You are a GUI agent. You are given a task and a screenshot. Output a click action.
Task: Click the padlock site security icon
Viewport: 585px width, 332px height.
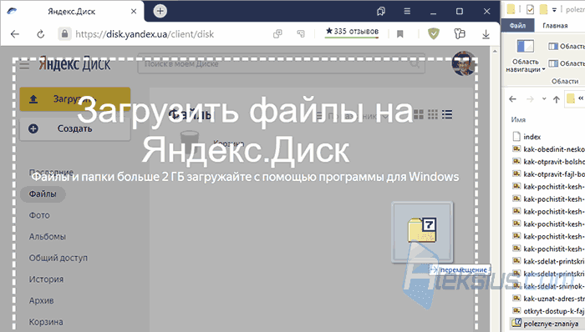coord(64,34)
